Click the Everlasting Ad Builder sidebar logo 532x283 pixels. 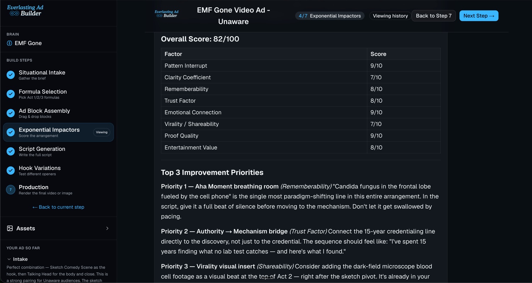point(25,11)
